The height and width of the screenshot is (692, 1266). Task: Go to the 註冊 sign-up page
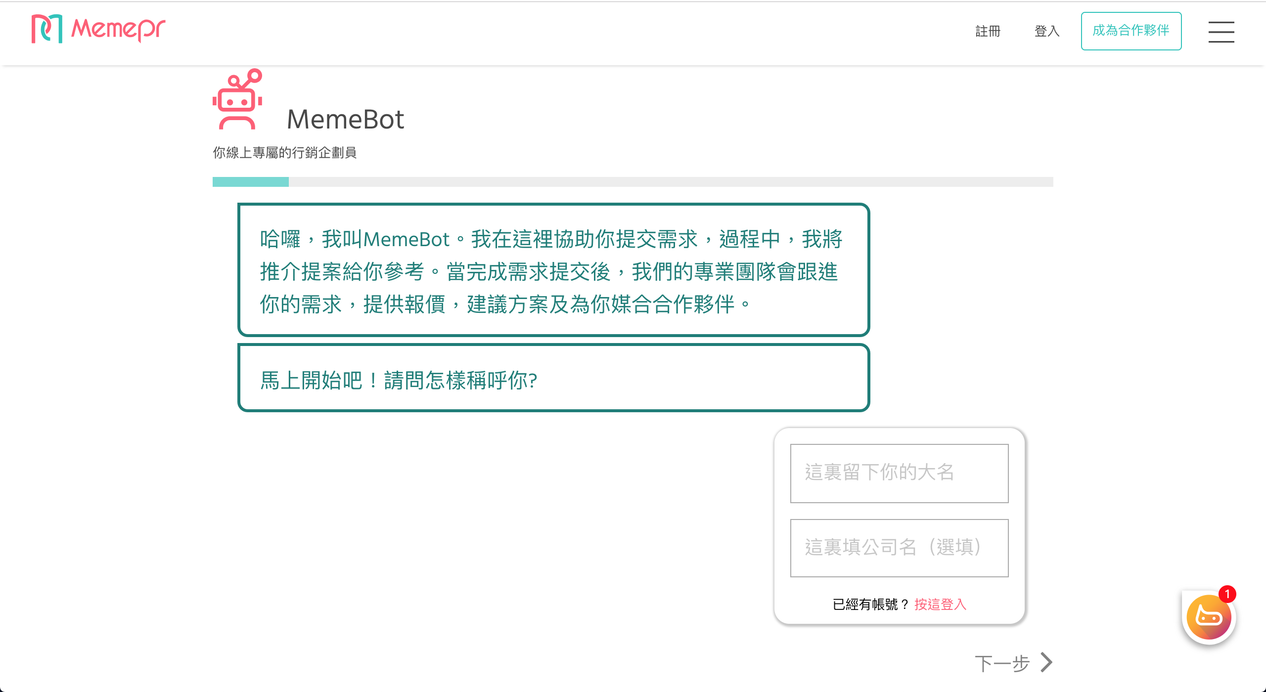point(988,31)
